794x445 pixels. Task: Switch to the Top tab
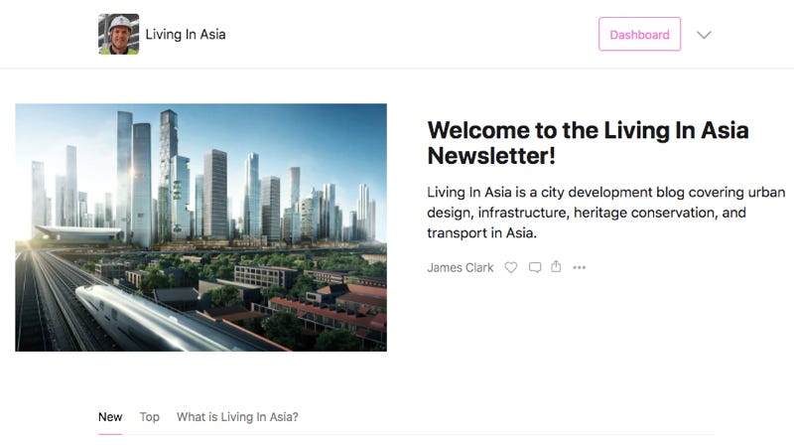(x=150, y=416)
